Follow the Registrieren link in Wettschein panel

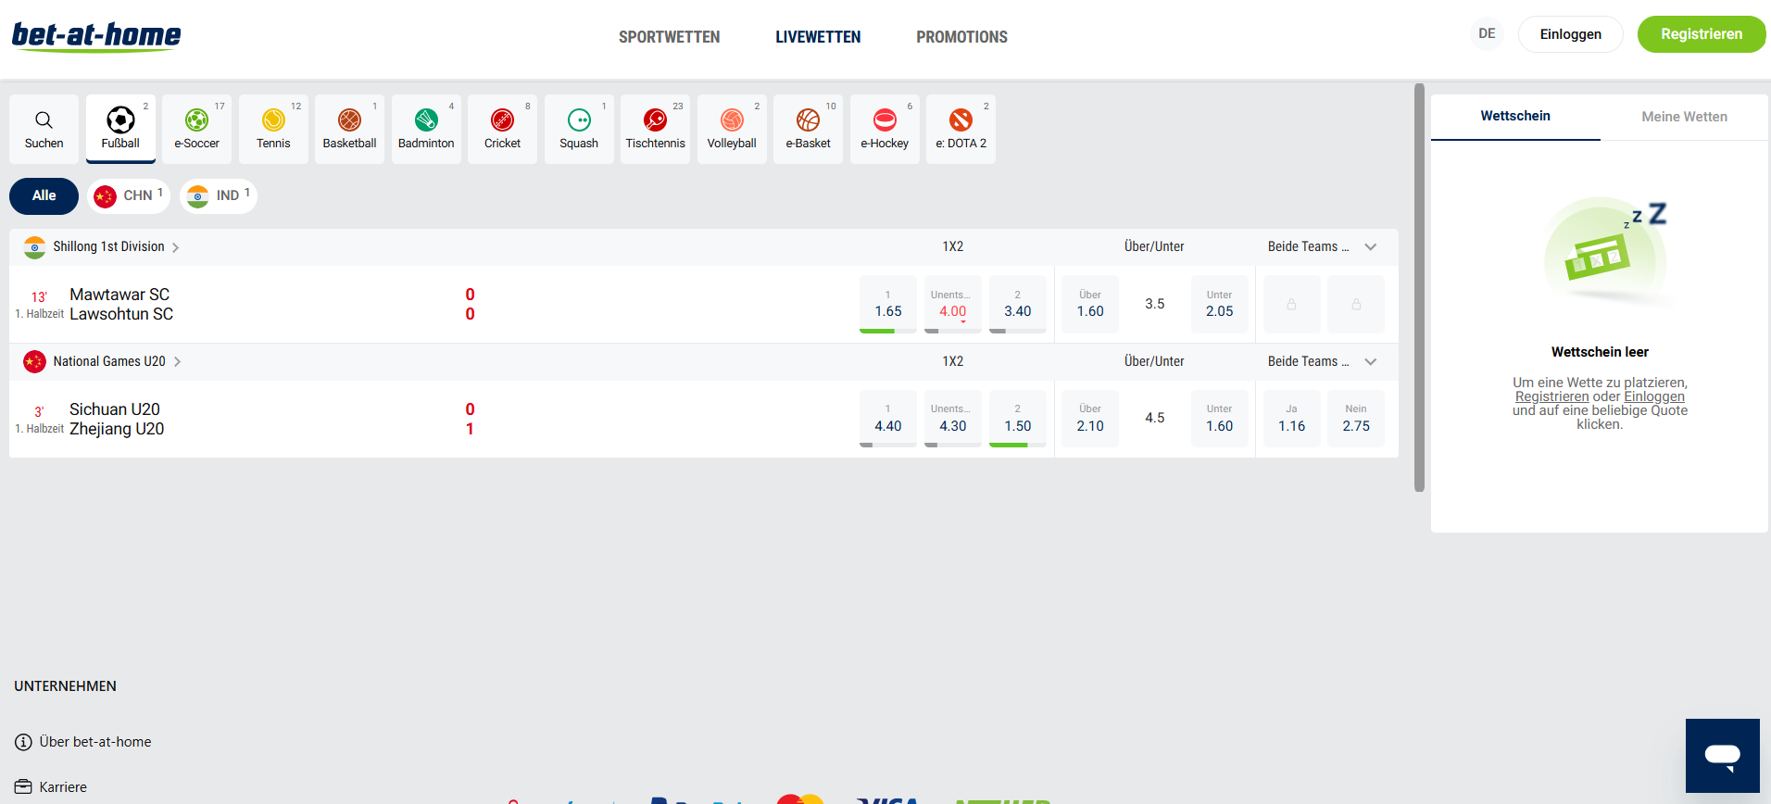click(x=1551, y=396)
